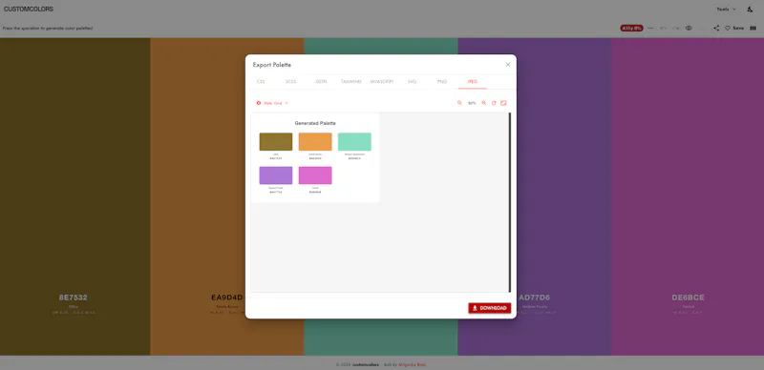Open the author link in footer

412,364
